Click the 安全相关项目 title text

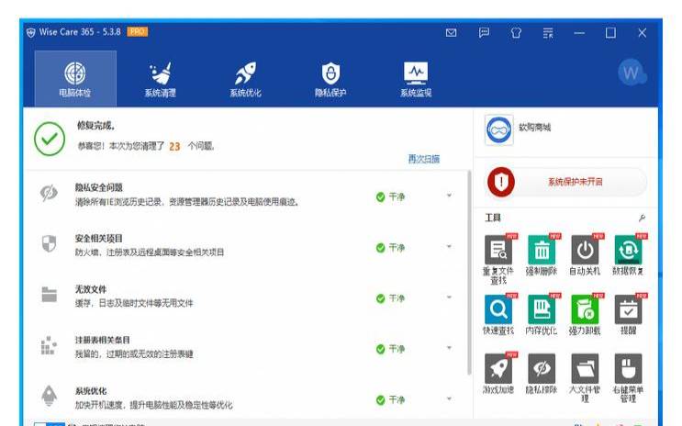(99, 239)
